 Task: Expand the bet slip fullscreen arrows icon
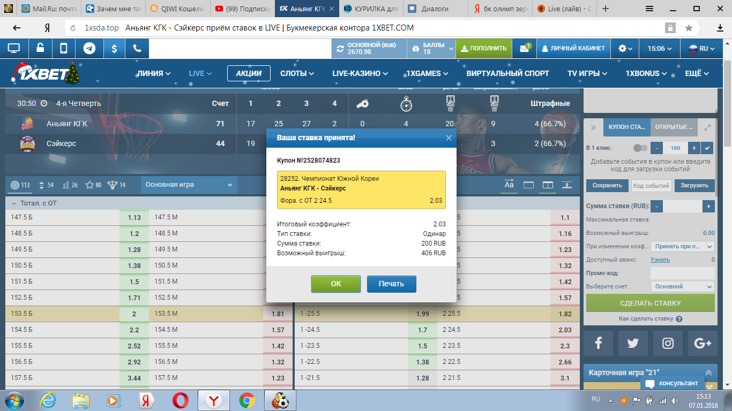point(708,127)
